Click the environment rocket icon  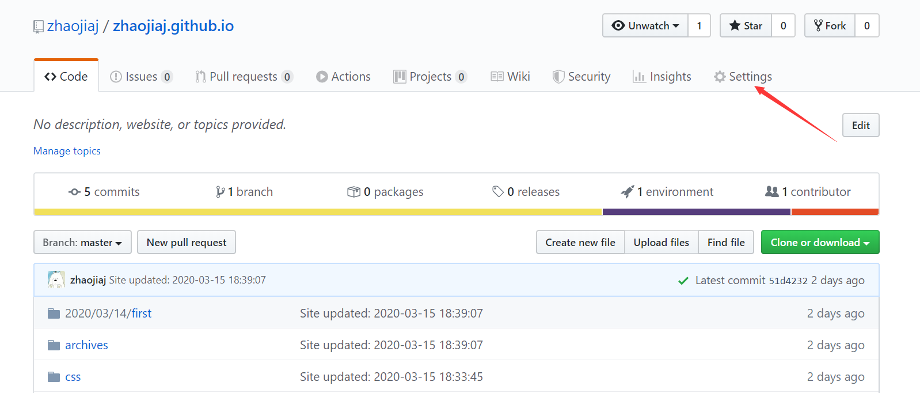(x=628, y=192)
